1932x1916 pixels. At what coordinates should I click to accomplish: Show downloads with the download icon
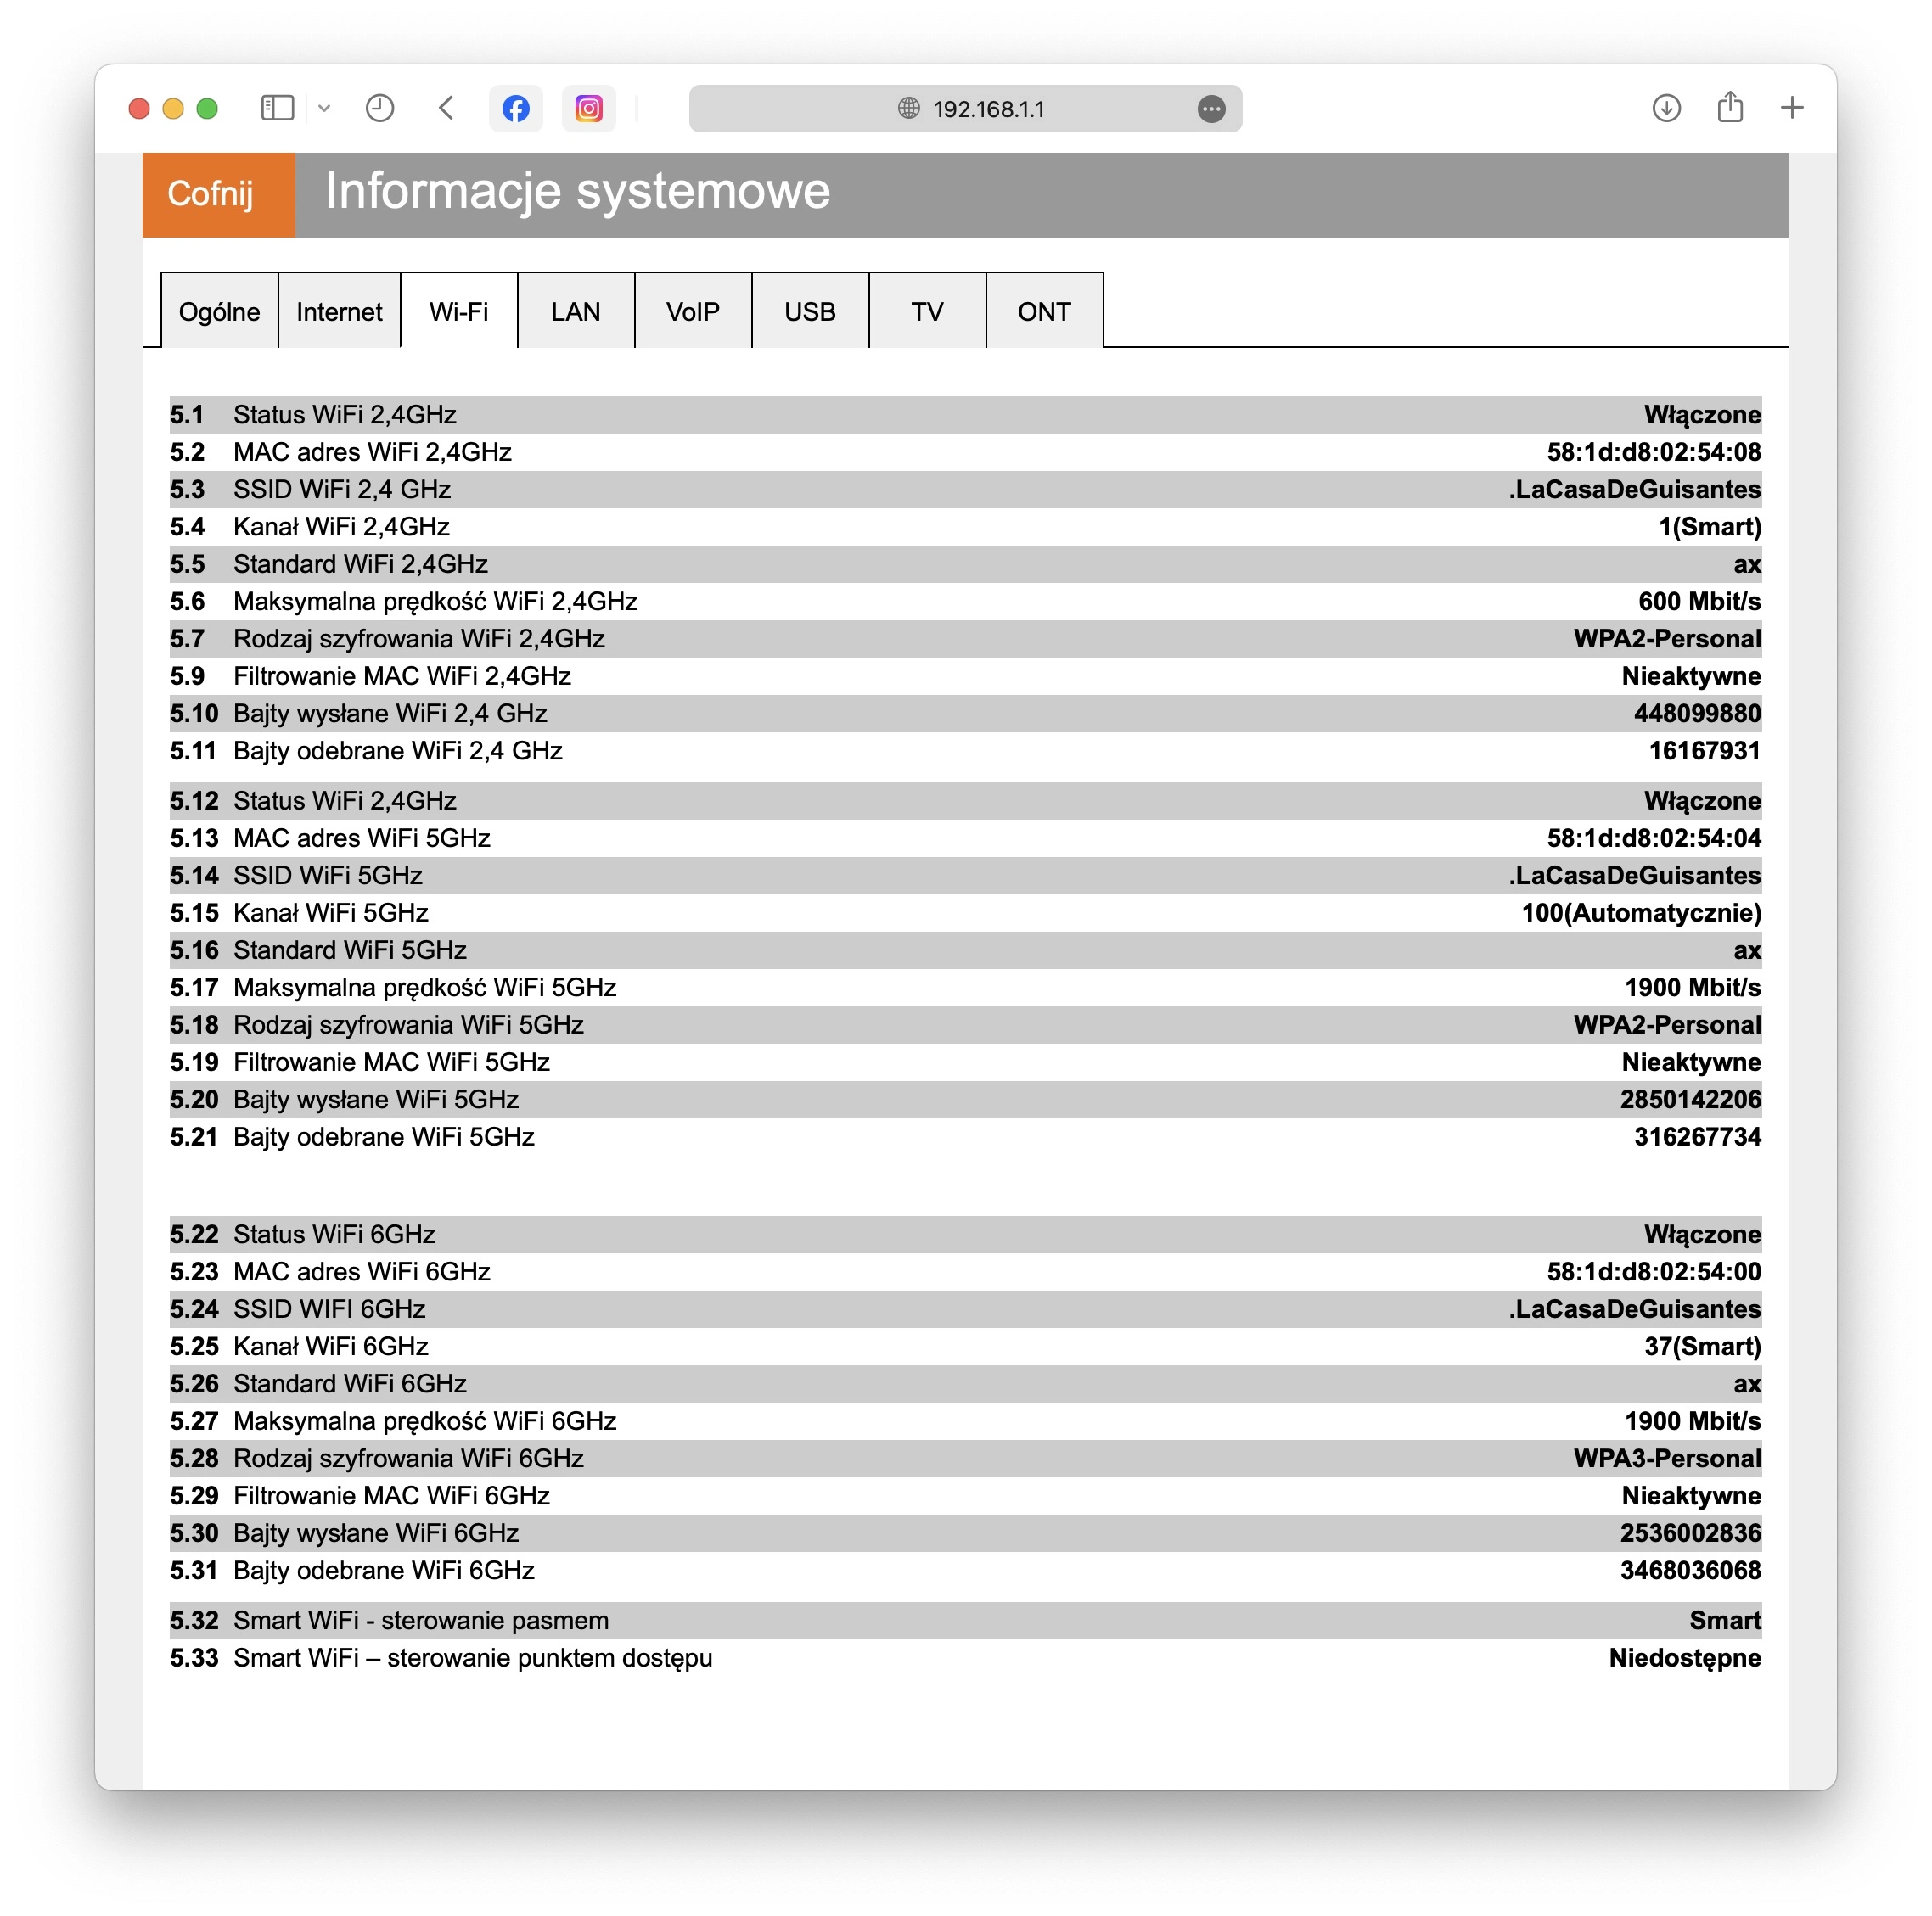coord(1666,108)
